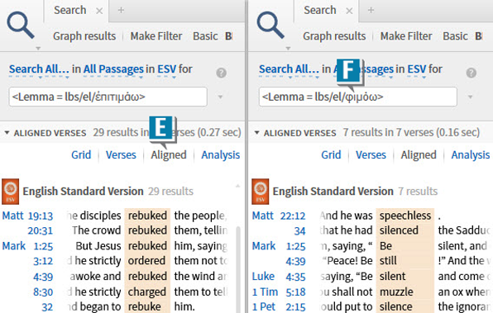
Task: Open Mark 1:25 reference in left results
Action: [27, 246]
